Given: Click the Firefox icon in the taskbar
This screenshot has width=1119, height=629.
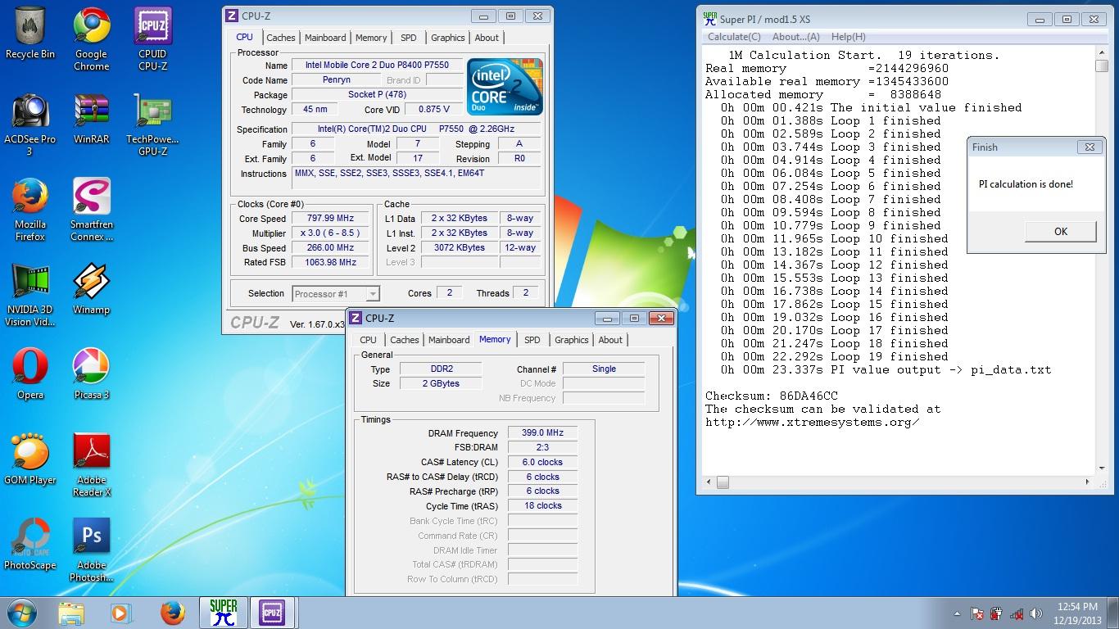Looking at the screenshot, I should coord(172,613).
